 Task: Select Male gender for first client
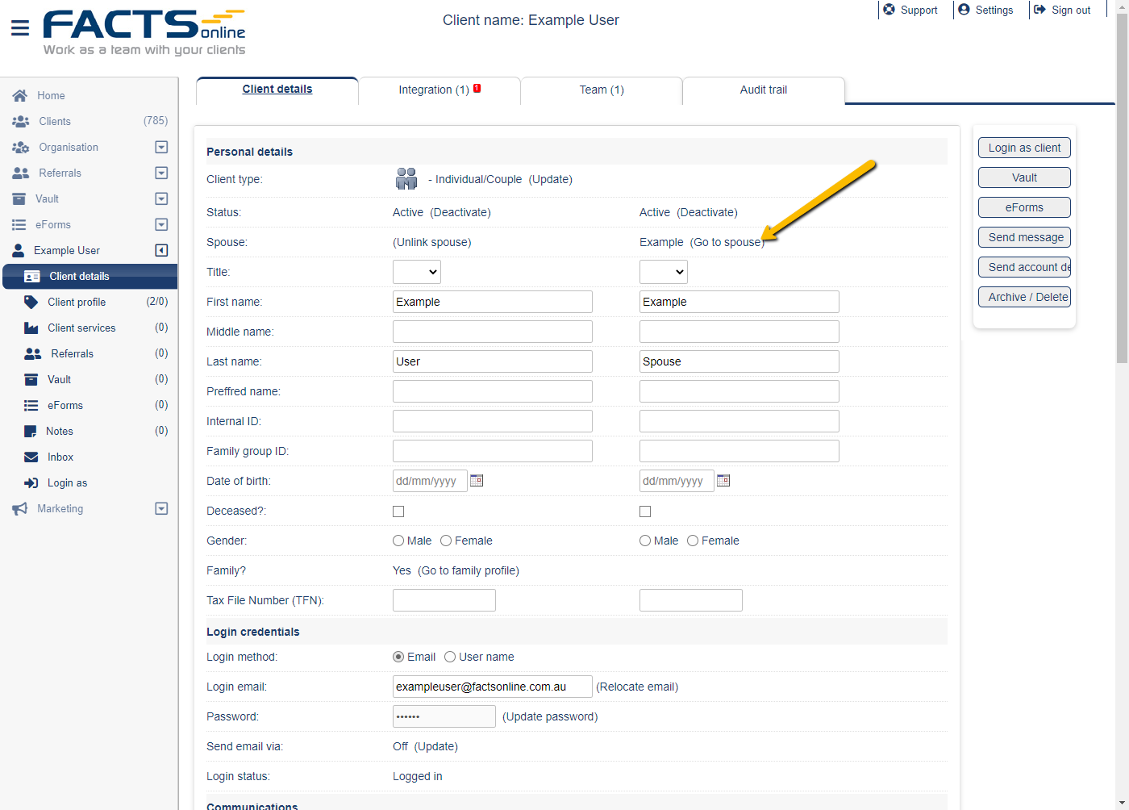[x=398, y=541]
